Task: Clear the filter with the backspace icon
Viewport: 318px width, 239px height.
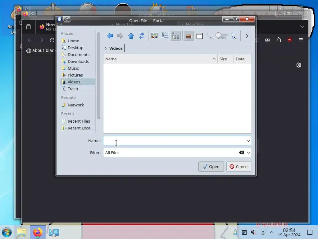Action: click(241, 152)
